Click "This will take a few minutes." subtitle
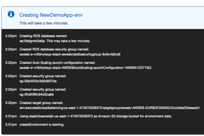204x136 pixels. click(x=43, y=23)
